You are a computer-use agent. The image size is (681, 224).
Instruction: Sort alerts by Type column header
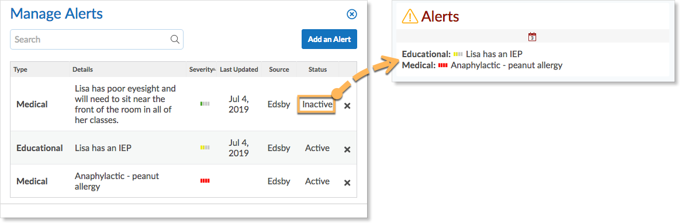click(20, 69)
